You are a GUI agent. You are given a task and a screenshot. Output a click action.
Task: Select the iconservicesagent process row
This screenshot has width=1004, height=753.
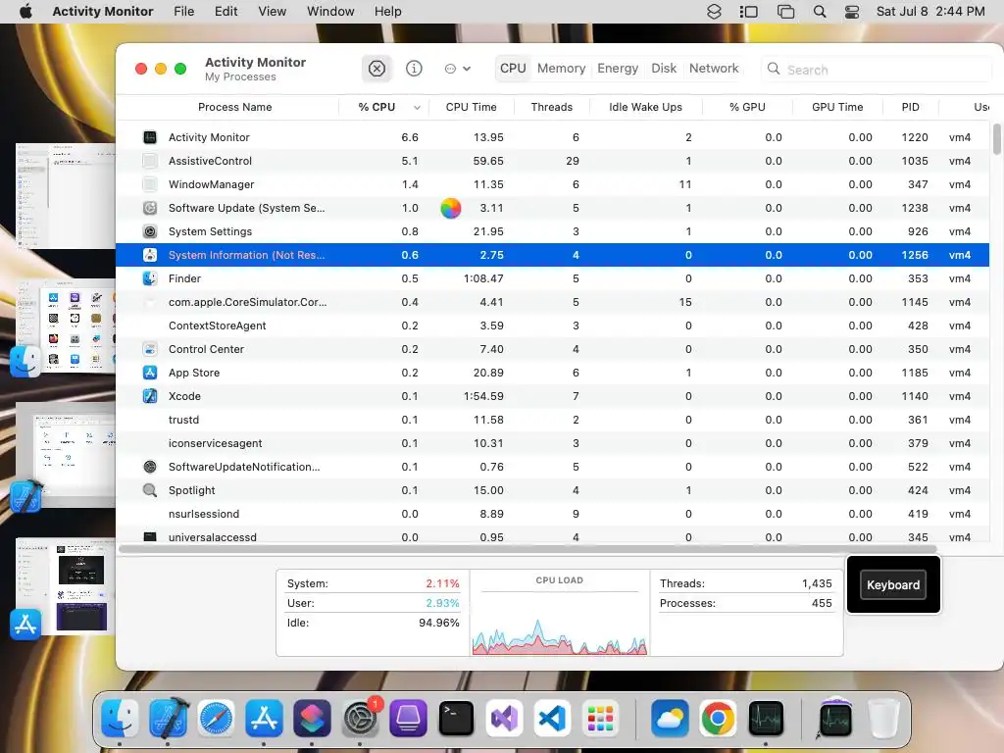(552, 443)
